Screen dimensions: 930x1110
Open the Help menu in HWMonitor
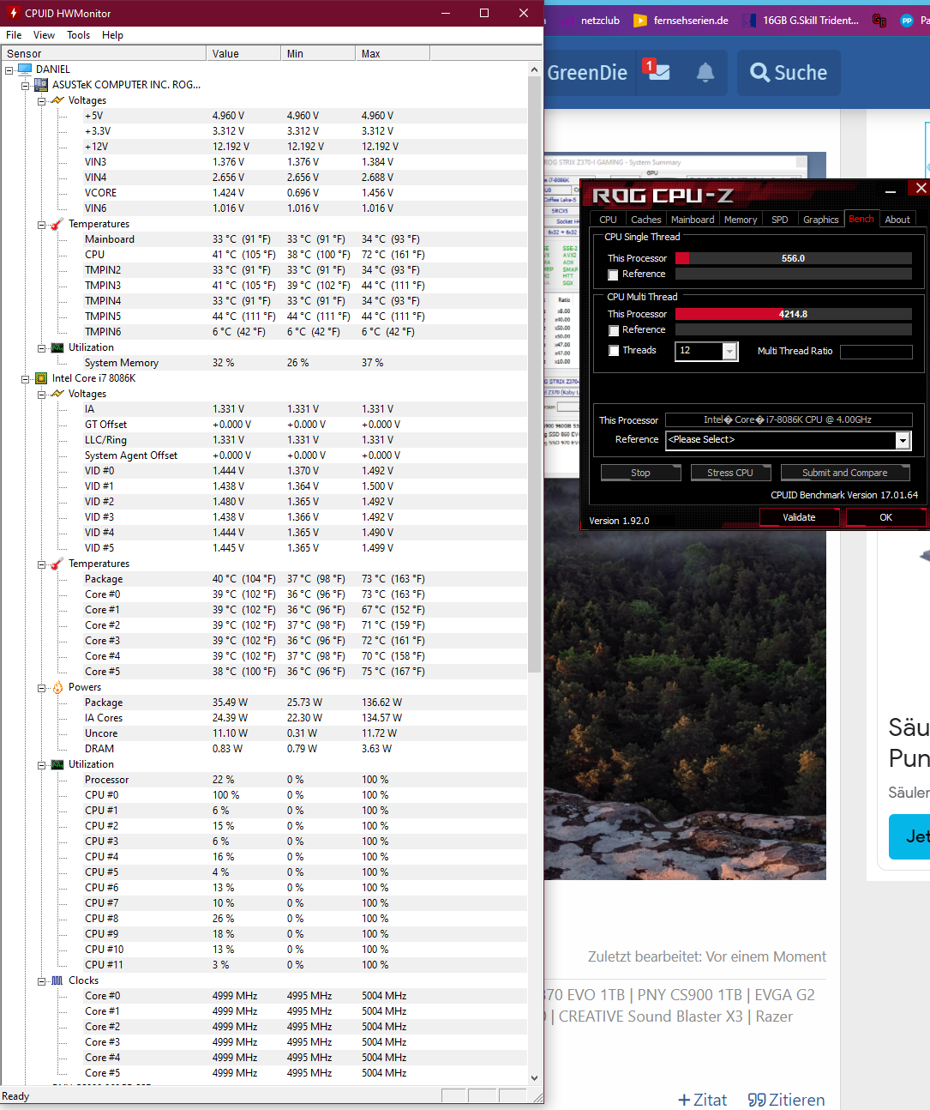[x=112, y=35]
